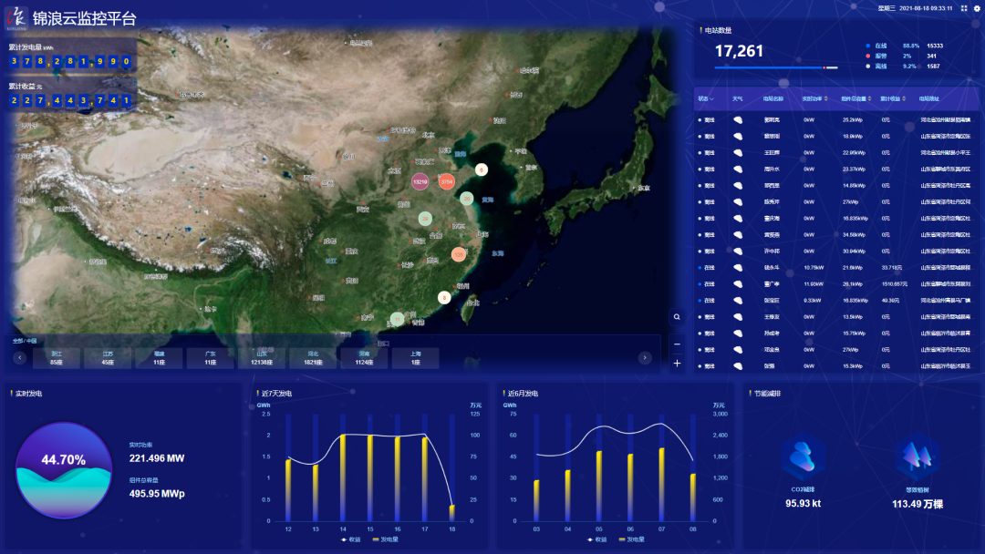Click the weather icon in the 28.1kWp row
Viewport: 985px width, 554px height.
738,284
